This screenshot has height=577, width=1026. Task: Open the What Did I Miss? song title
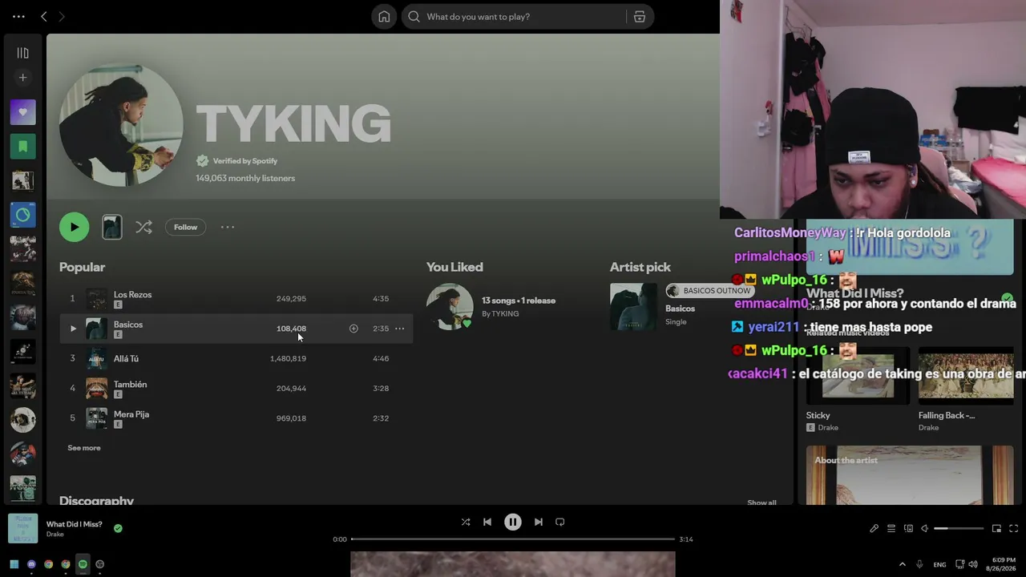coord(75,524)
